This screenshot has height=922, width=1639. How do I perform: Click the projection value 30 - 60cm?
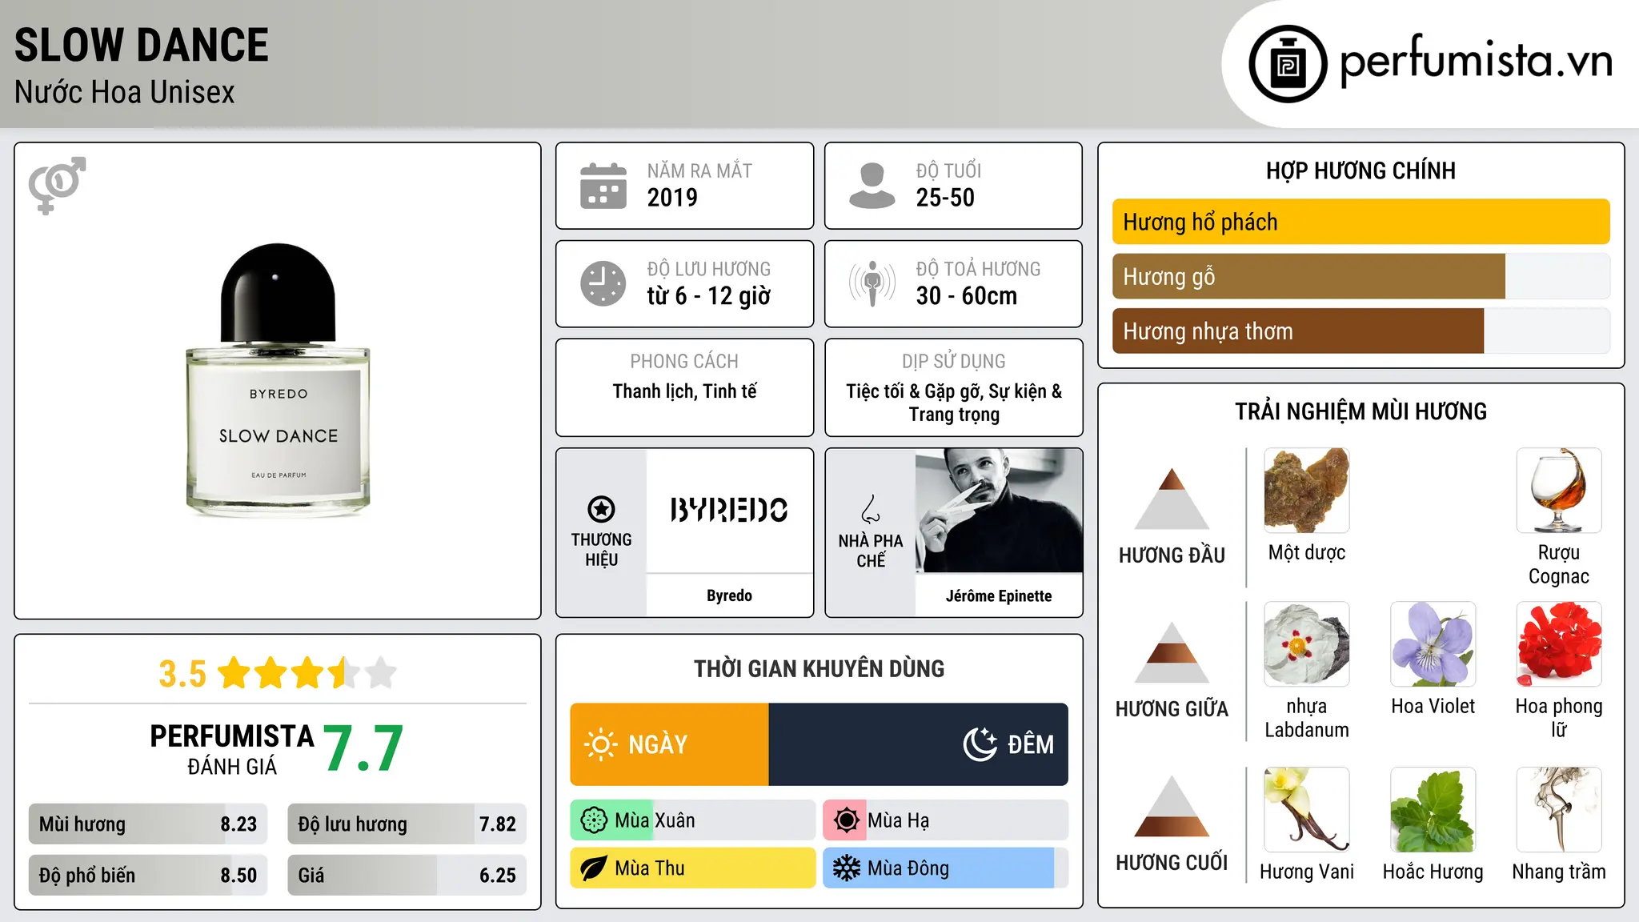coord(967,296)
